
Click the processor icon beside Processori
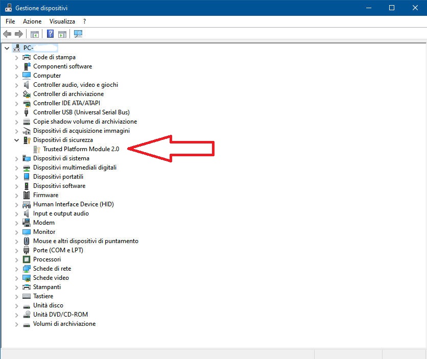click(x=27, y=259)
